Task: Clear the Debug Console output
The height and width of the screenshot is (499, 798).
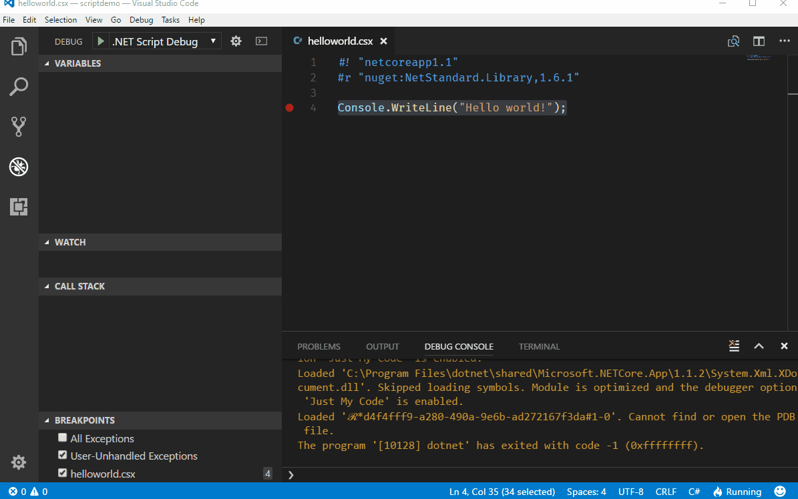Action: [x=734, y=346]
